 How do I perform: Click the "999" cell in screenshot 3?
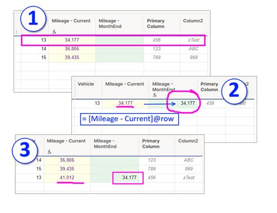coord(189,169)
